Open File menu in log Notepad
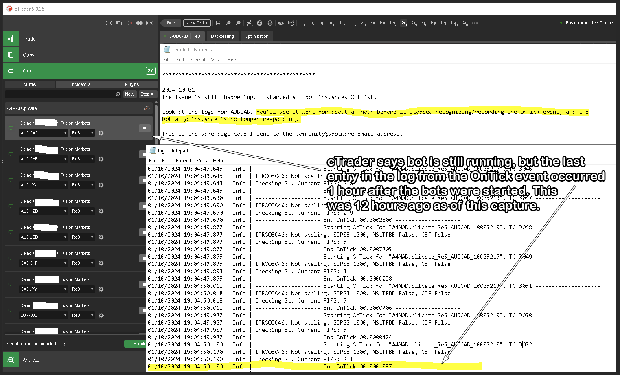Viewport: 620px width, 375px height. click(x=153, y=161)
